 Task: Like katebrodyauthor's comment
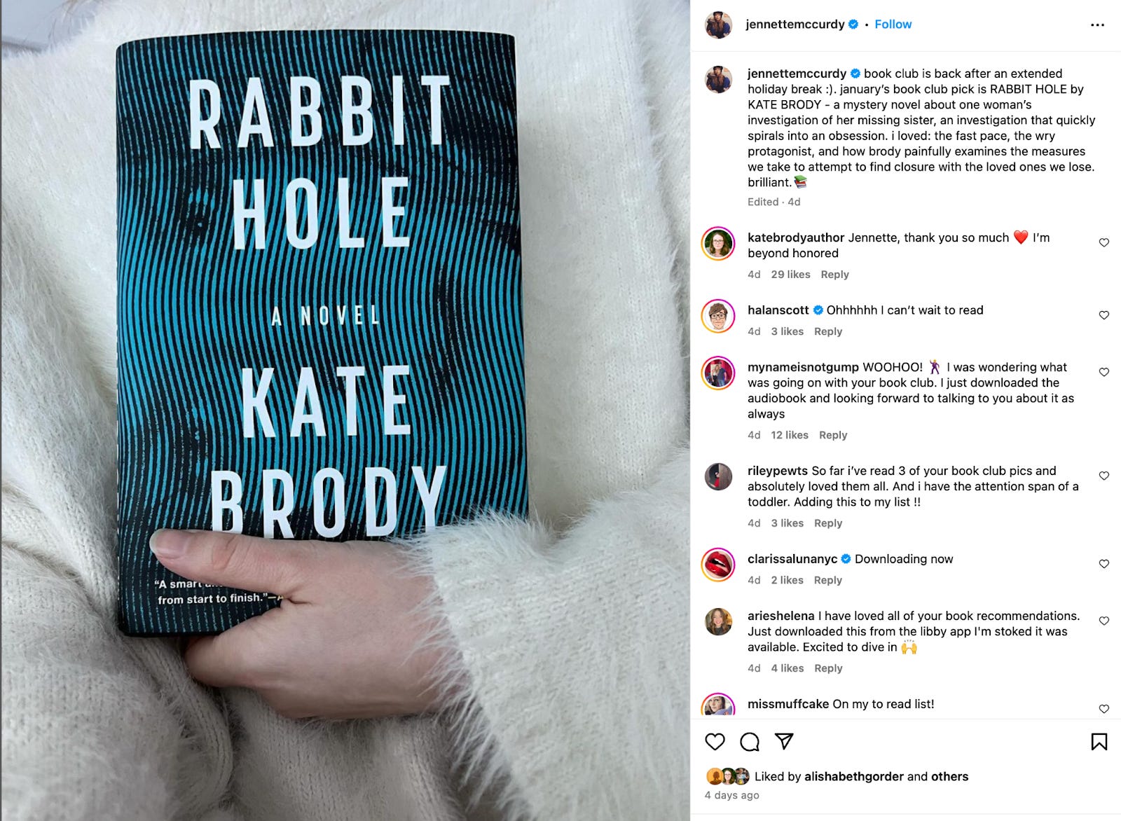coord(1103,242)
